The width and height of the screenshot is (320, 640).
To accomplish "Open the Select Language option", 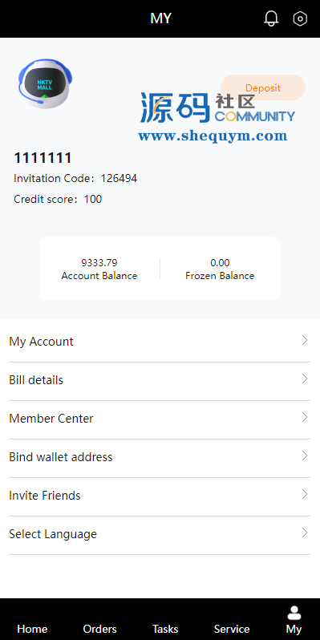I will pyautogui.click(x=160, y=535).
